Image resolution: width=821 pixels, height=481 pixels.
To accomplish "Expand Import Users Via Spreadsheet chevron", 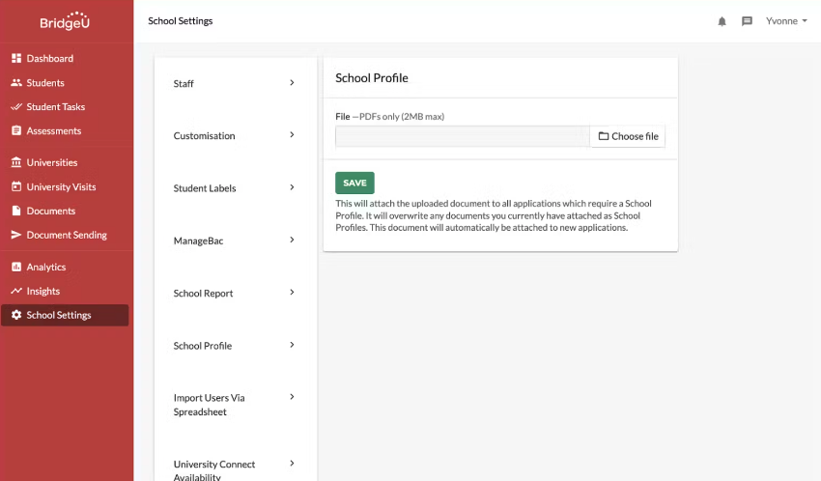I will (x=292, y=397).
